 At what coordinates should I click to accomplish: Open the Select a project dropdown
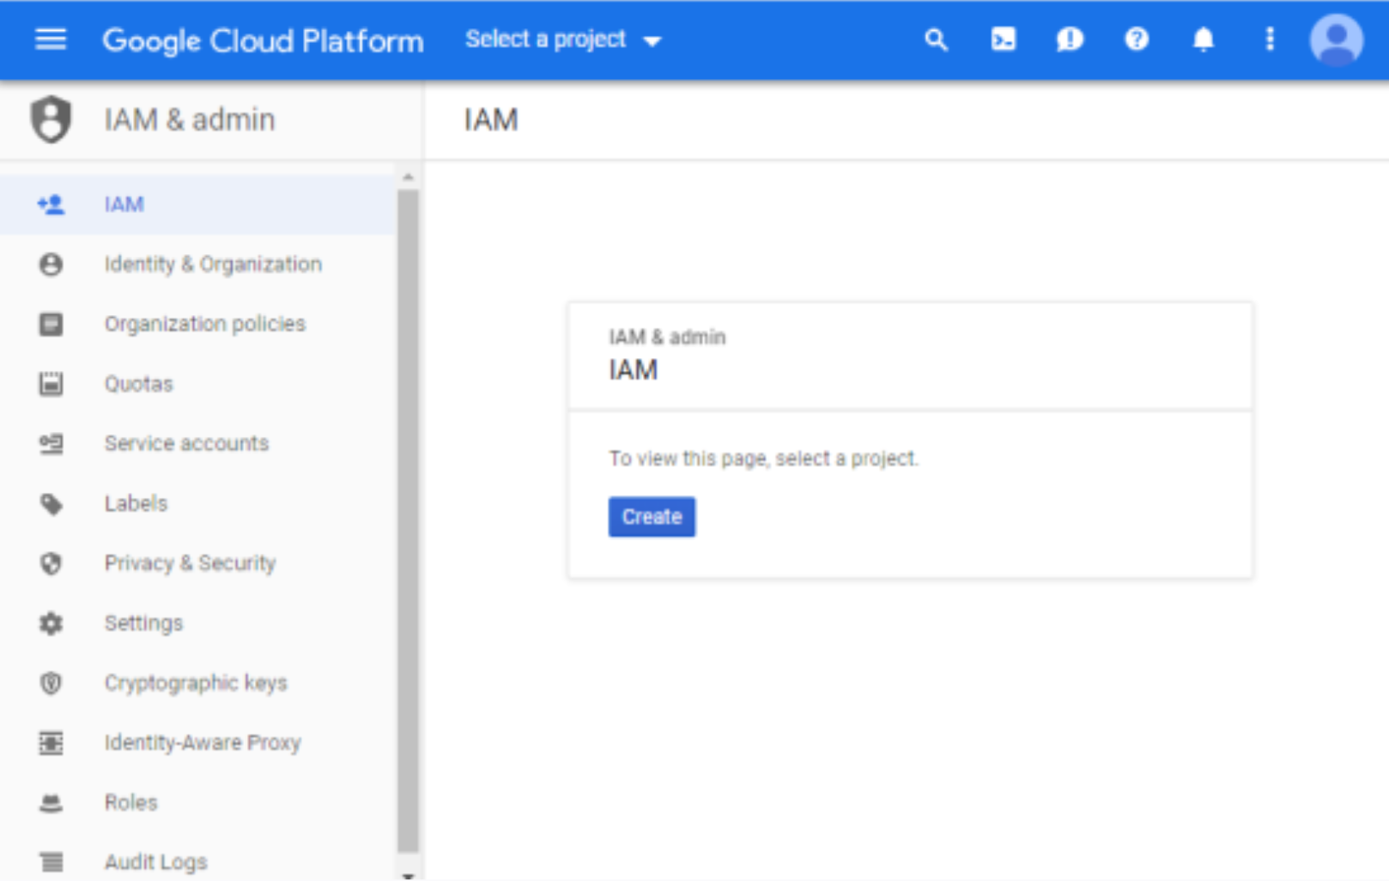tap(563, 39)
